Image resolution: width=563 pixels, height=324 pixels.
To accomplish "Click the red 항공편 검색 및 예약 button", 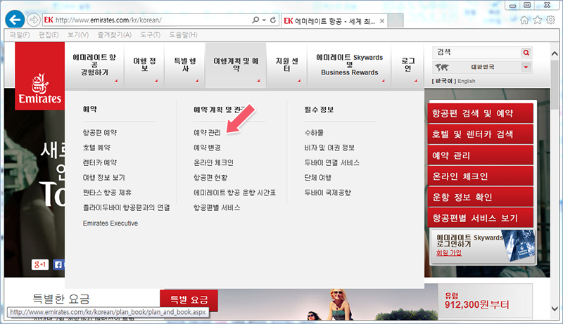I will point(473,114).
